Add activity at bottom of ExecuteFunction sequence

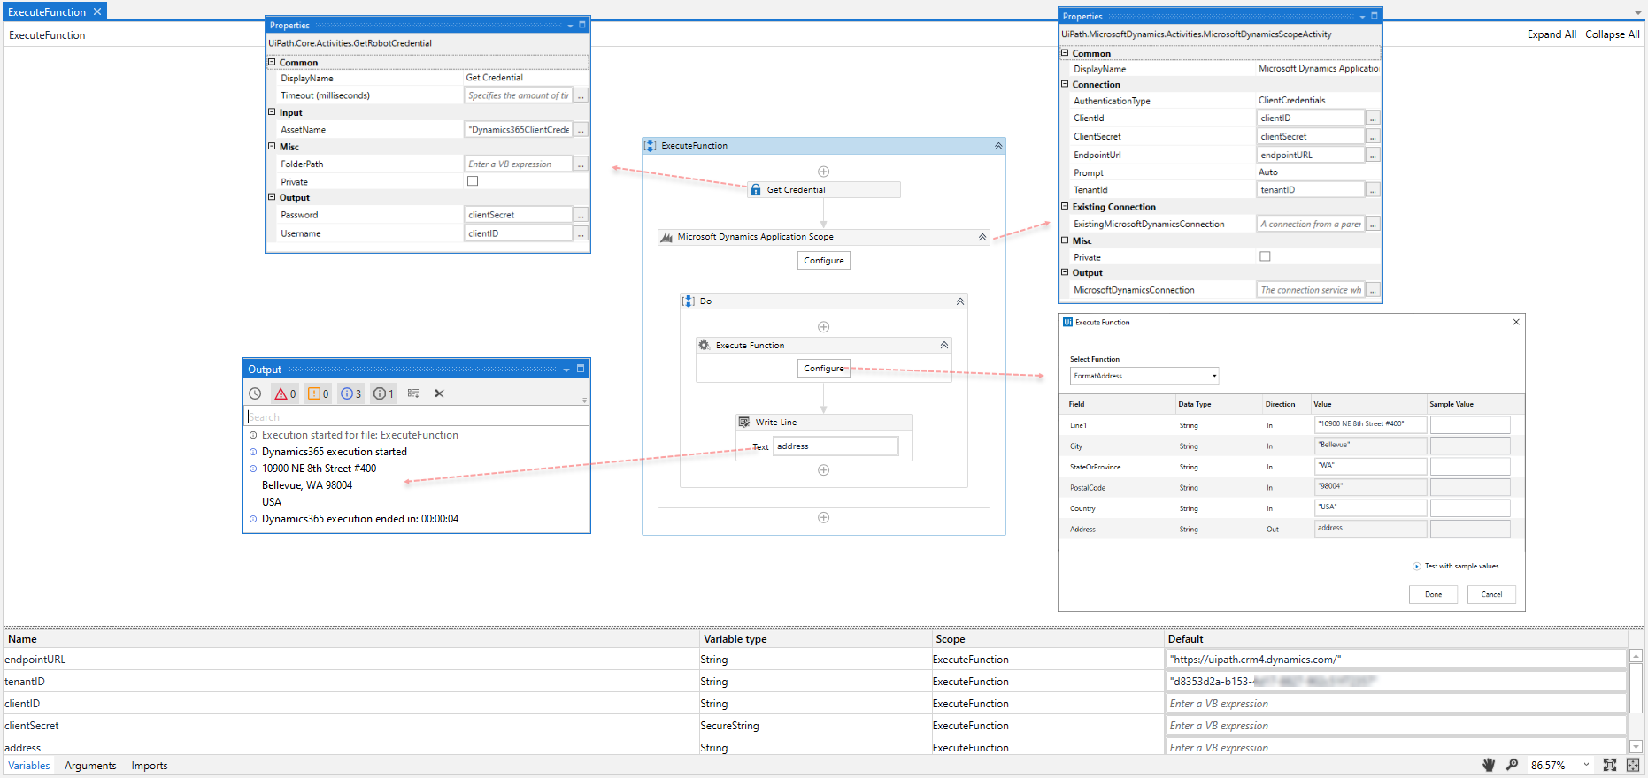pos(823,518)
